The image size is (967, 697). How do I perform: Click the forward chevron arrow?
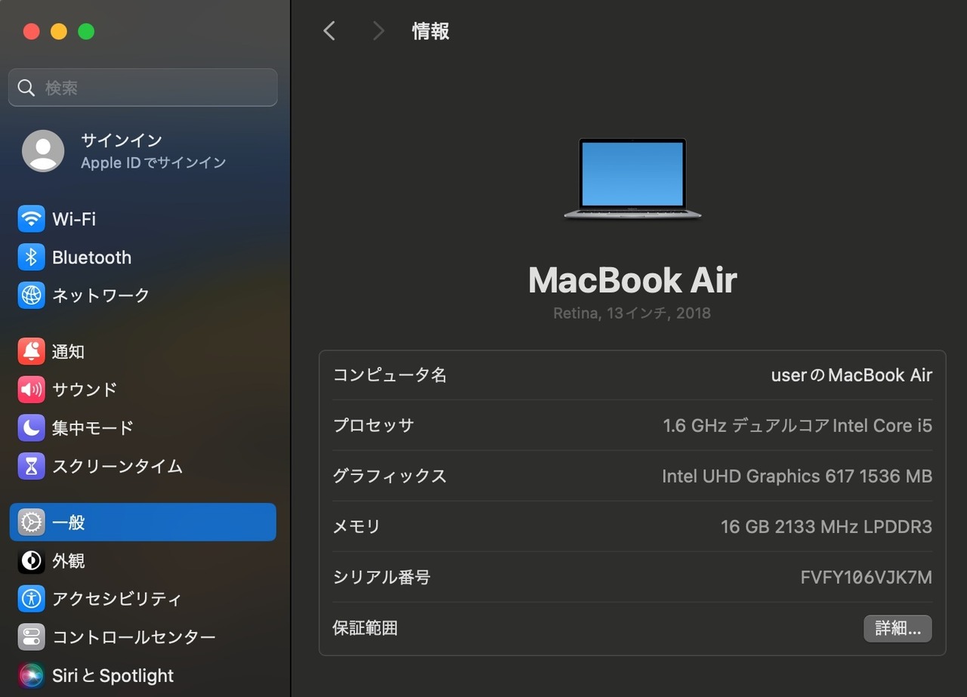378,31
